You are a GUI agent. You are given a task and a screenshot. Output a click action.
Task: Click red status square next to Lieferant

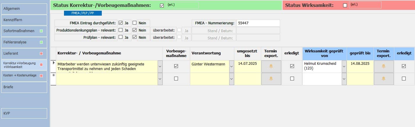[x=41, y=54]
